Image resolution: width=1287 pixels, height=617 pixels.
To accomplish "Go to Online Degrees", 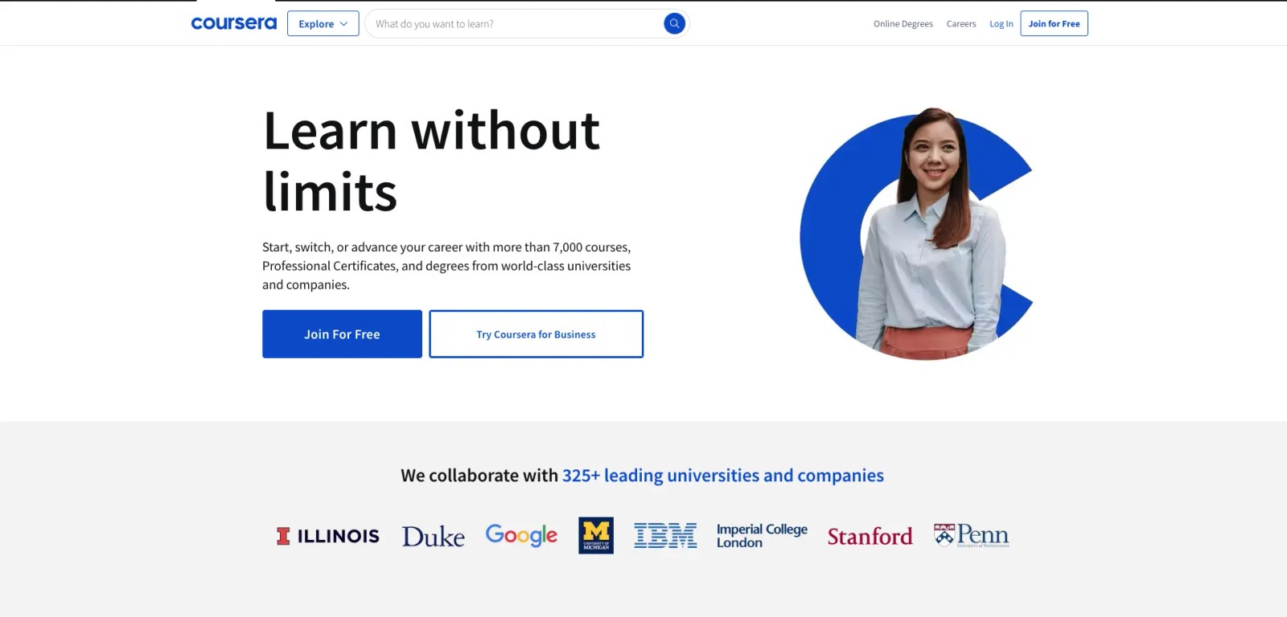I will [903, 24].
